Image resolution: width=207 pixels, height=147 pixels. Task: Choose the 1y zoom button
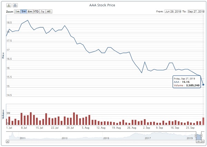pos(42,11)
